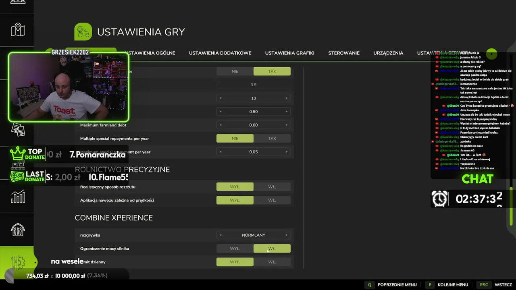
Task: Decrease Maximum farmland debt with left arrow
Action: [221, 125]
